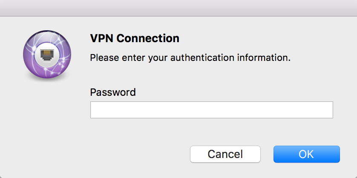
Task: Click the white network jack in the purple orb
Action: click(x=46, y=55)
